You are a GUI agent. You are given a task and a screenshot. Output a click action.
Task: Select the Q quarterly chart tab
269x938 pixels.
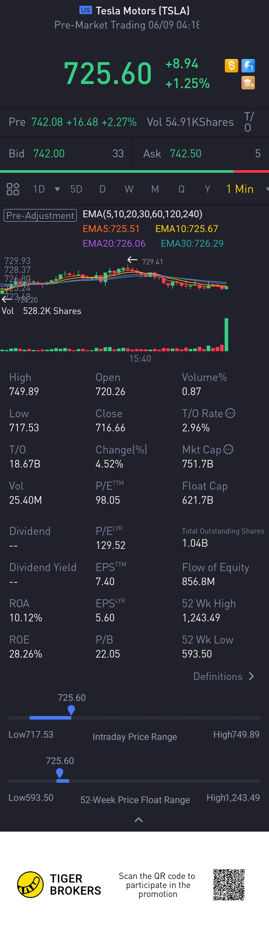click(181, 189)
